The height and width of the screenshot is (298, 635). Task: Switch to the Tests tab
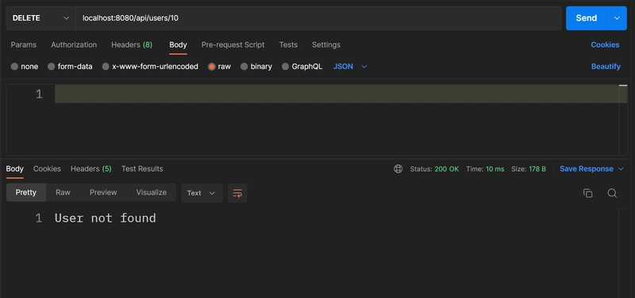[x=288, y=45]
